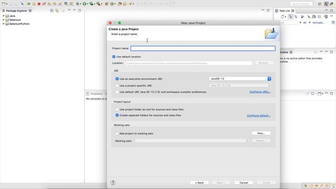Open the JavaSE-12 execution environment dropdown
Image resolution: width=336 pixels, height=189 pixels.
point(240,79)
